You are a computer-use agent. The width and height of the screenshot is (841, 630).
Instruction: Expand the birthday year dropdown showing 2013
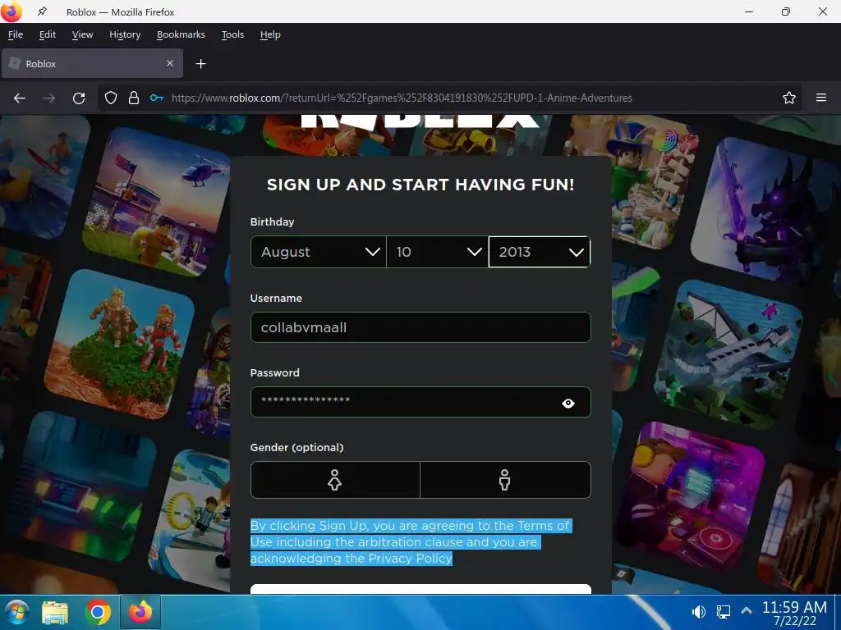[x=539, y=252]
